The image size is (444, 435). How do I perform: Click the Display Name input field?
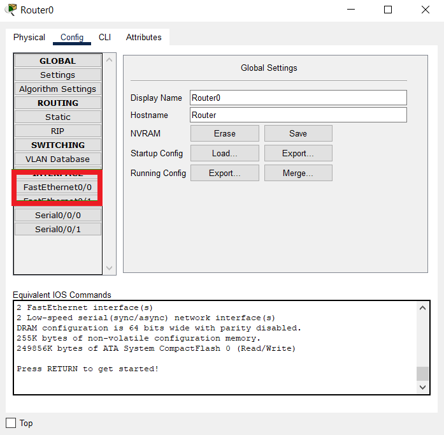coord(298,98)
